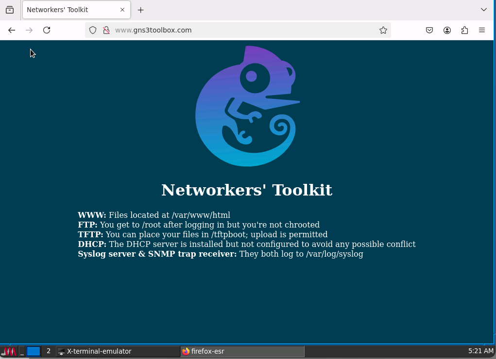
Task: Go forward with the forward arrow
Action: (29, 30)
